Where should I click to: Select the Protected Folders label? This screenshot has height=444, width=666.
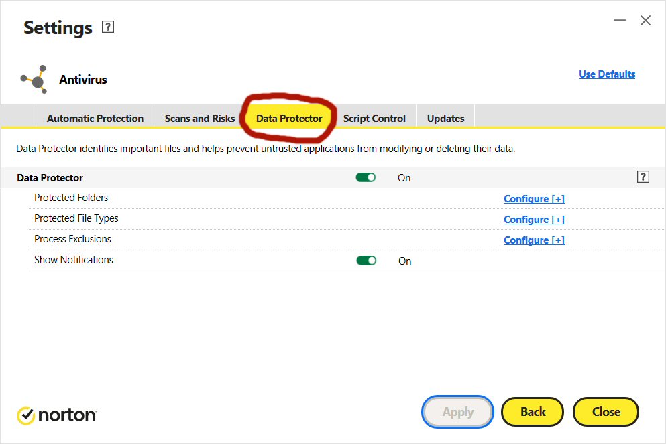pyautogui.click(x=71, y=198)
